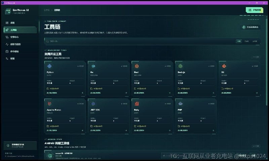Select the last filter tab in the search bar
Screen dimensions: 269x161
click(x=255, y=41)
